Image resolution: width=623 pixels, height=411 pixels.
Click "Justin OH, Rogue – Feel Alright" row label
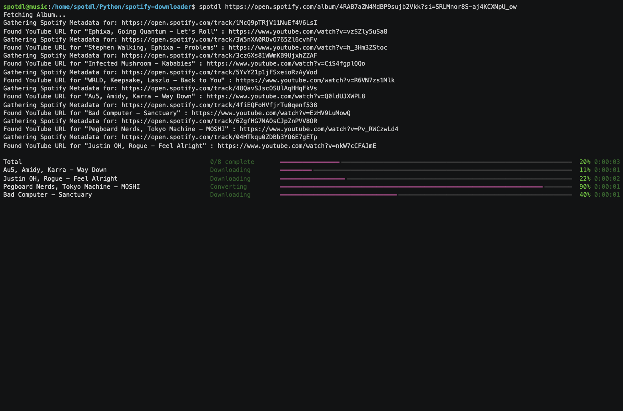click(60, 179)
